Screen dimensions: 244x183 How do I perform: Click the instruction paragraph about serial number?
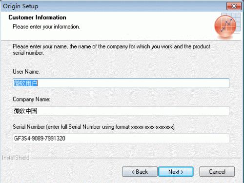point(111,50)
